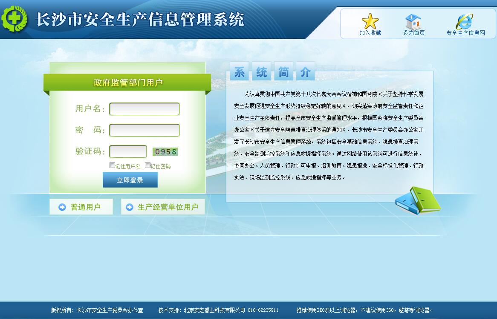This screenshot has height=319, width=497.
Task: Click the 政府监管部门用户 green banner
Action: [128, 83]
